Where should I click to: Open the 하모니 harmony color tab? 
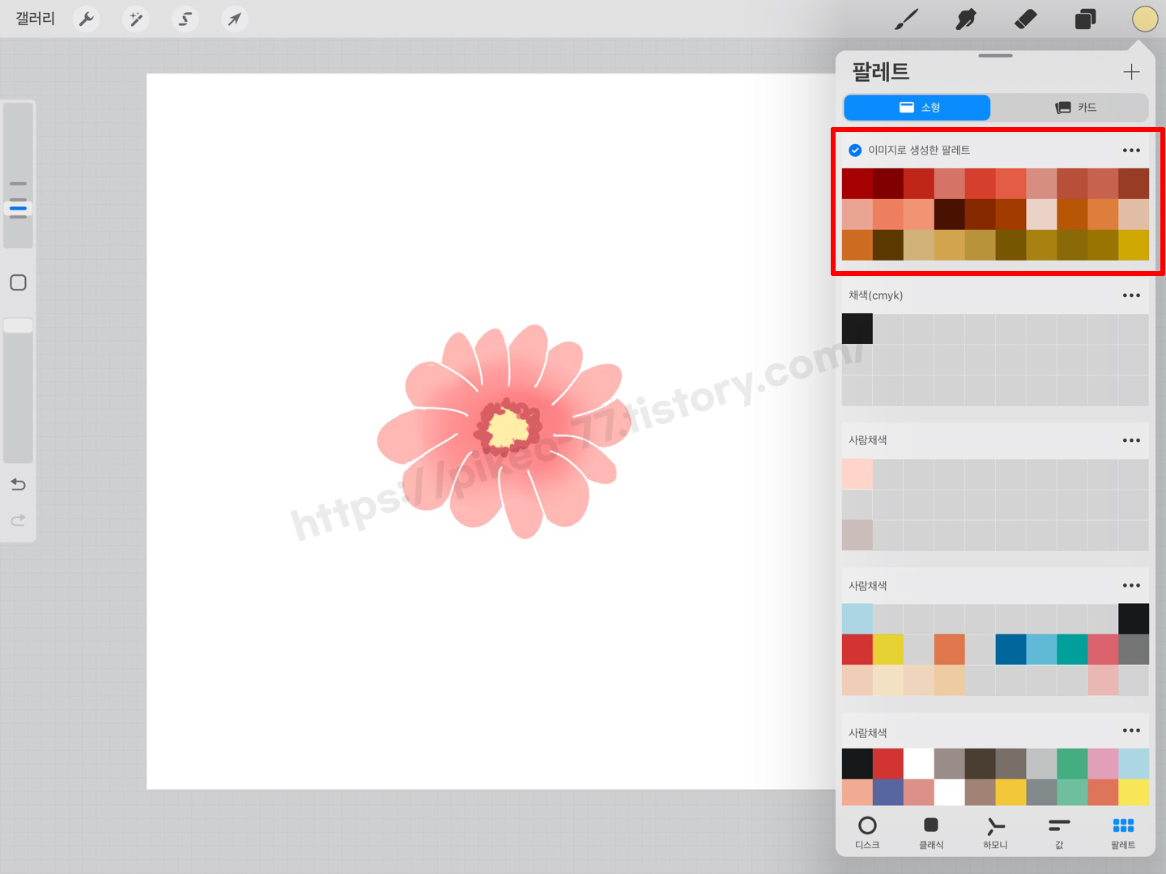pyautogui.click(x=995, y=832)
